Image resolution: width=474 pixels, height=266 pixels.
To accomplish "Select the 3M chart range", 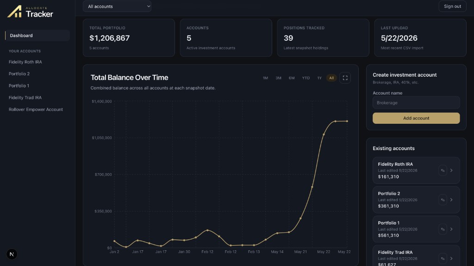I will click(278, 78).
